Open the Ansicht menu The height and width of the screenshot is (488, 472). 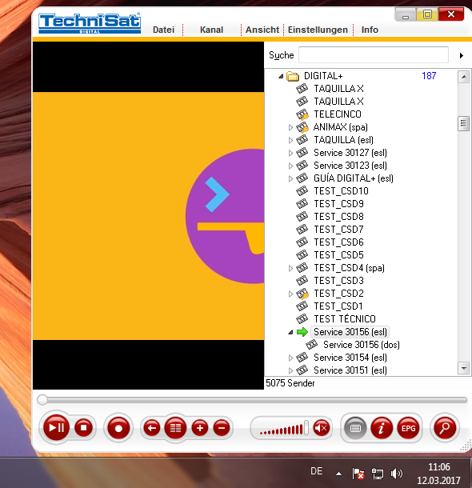(x=262, y=30)
